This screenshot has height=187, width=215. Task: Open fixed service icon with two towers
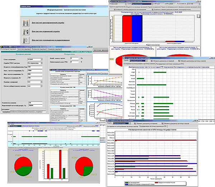[26, 23]
